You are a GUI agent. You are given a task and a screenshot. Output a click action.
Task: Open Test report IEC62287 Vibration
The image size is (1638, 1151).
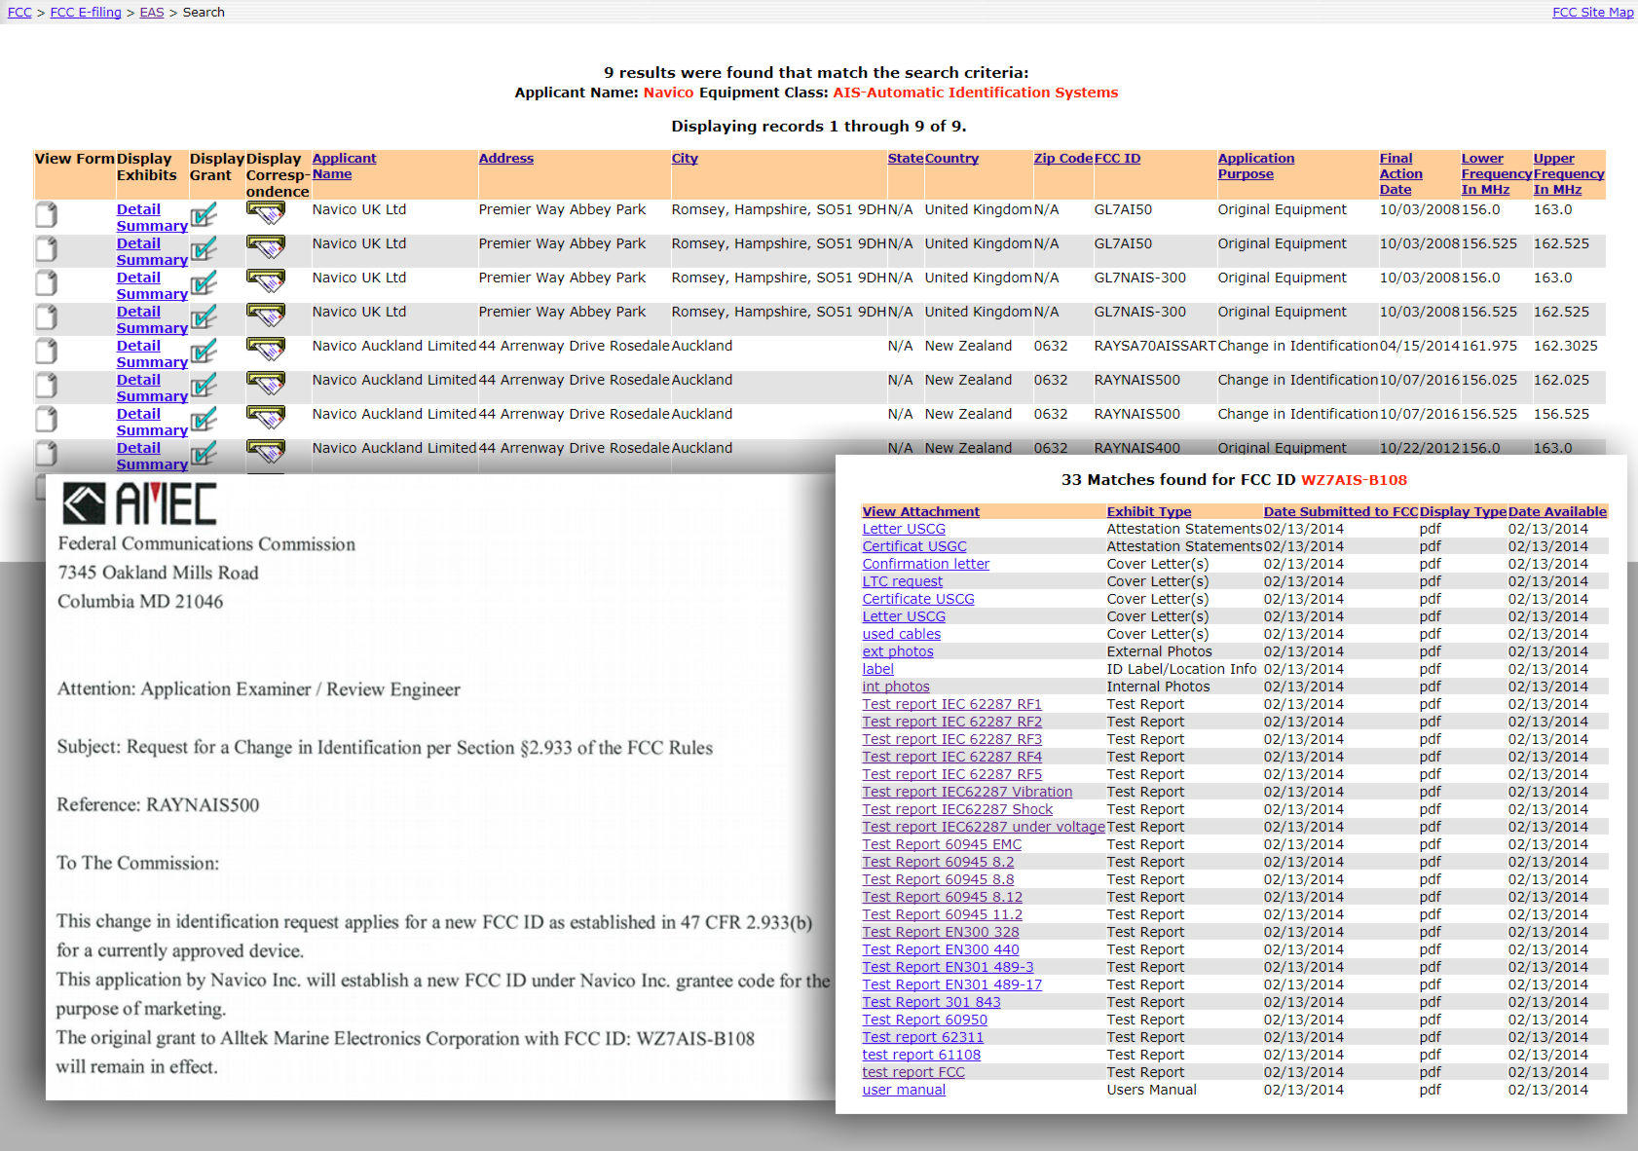tap(967, 792)
